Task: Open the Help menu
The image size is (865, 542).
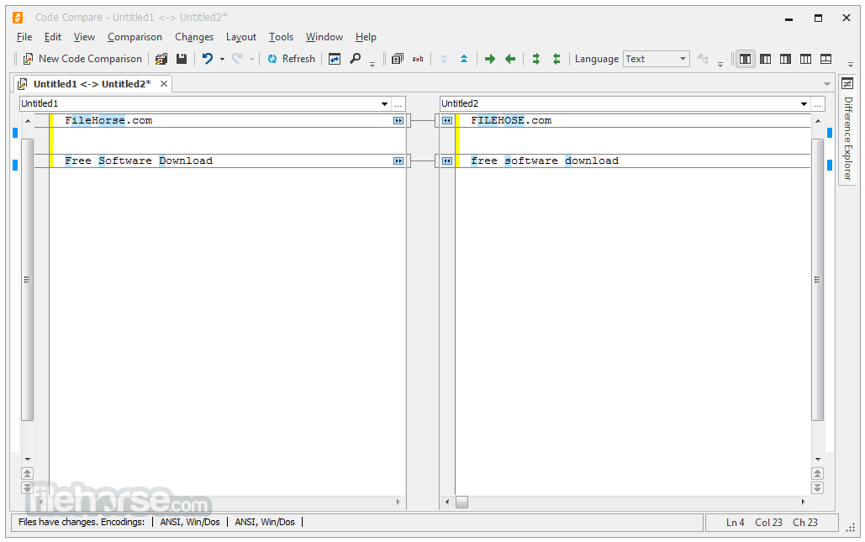Action: (x=366, y=37)
